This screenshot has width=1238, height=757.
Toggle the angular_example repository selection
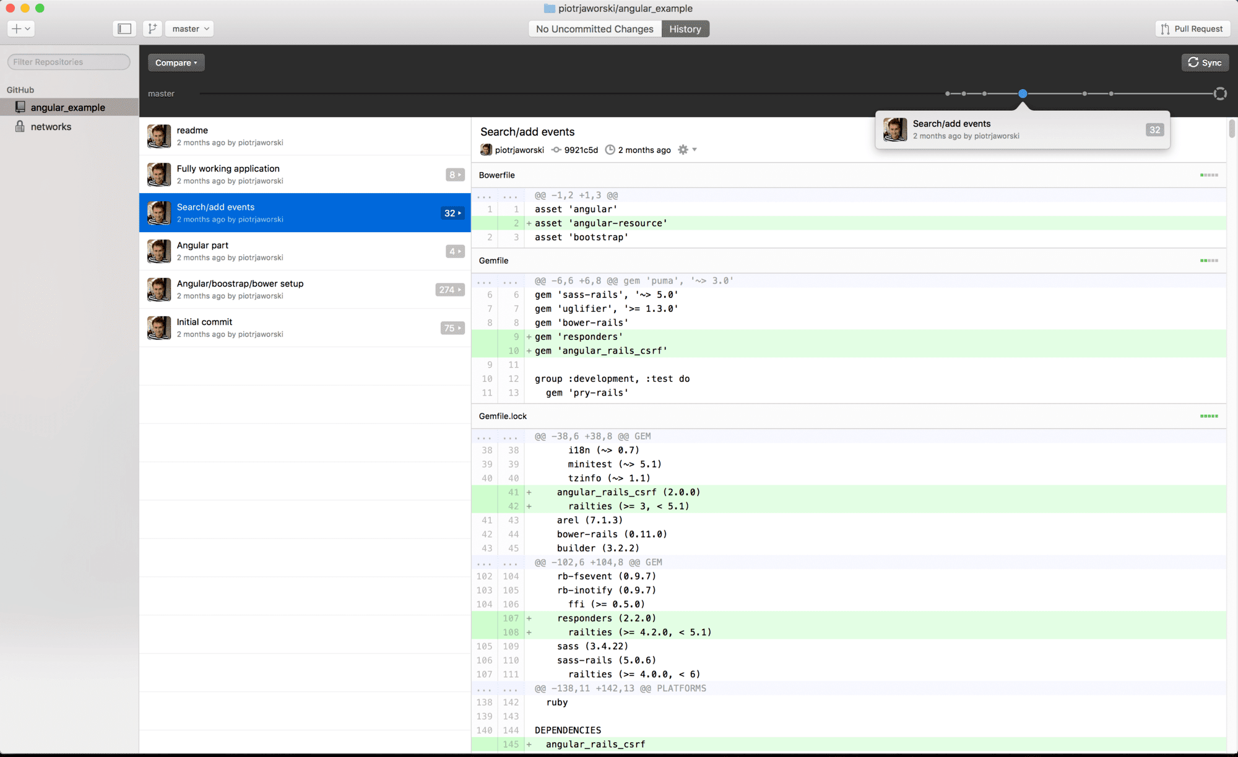(x=69, y=107)
